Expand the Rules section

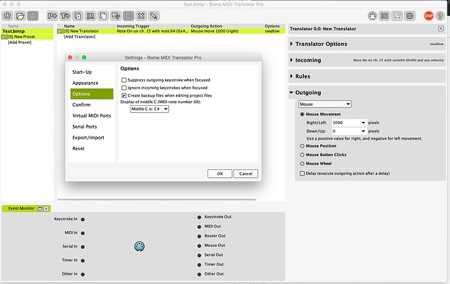coord(292,76)
